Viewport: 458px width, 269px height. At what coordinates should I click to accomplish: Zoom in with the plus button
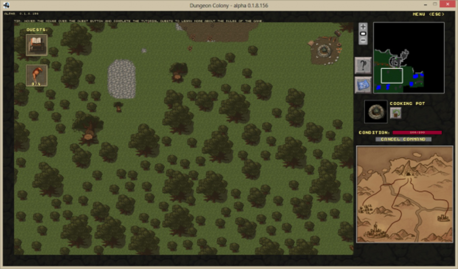[x=363, y=27]
